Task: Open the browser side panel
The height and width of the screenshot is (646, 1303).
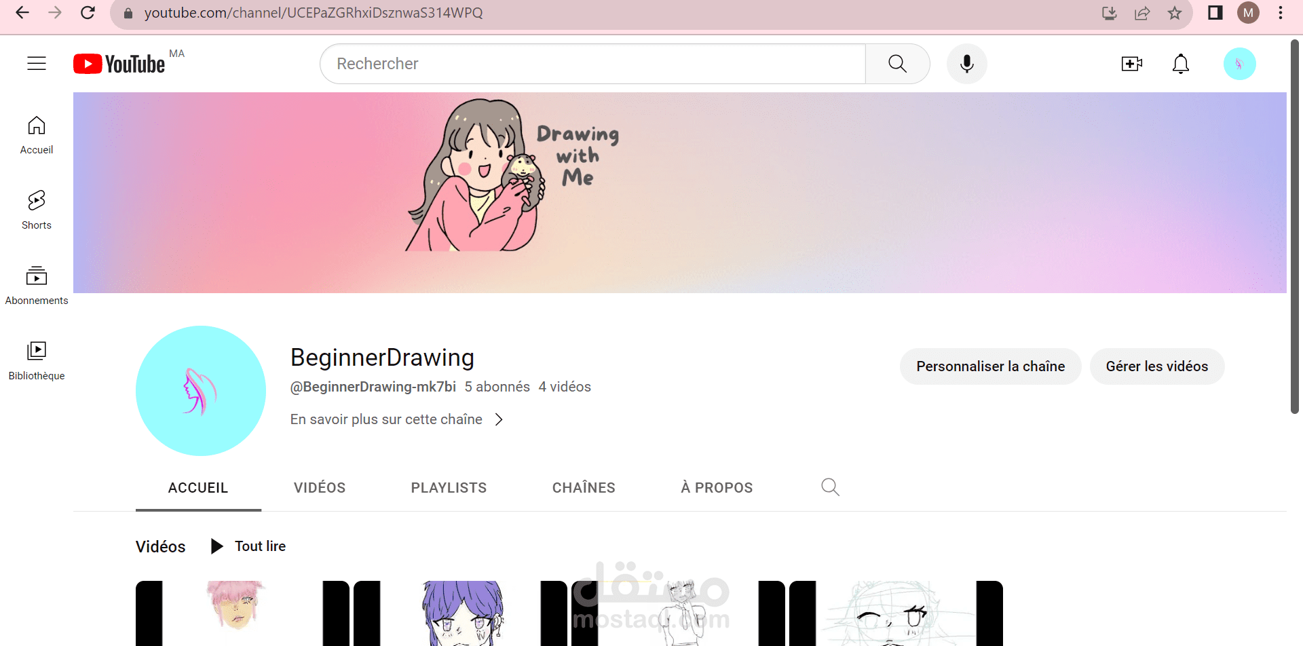Action: click(x=1215, y=13)
